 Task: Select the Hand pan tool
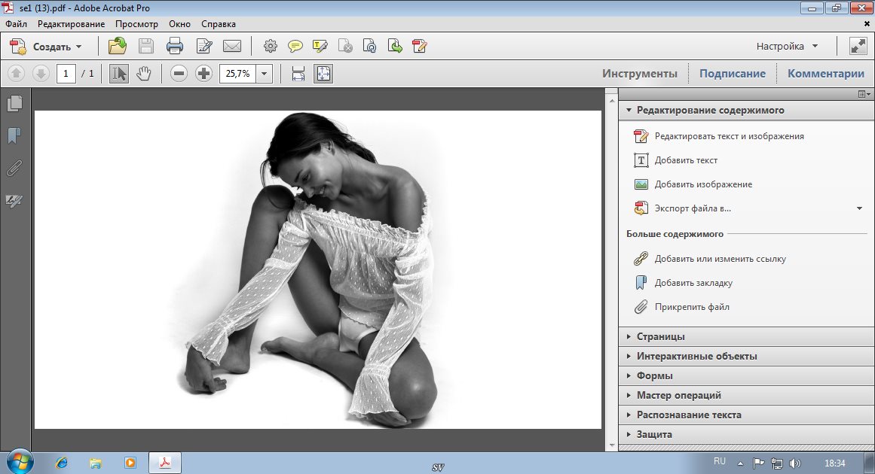[x=143, y=74]
